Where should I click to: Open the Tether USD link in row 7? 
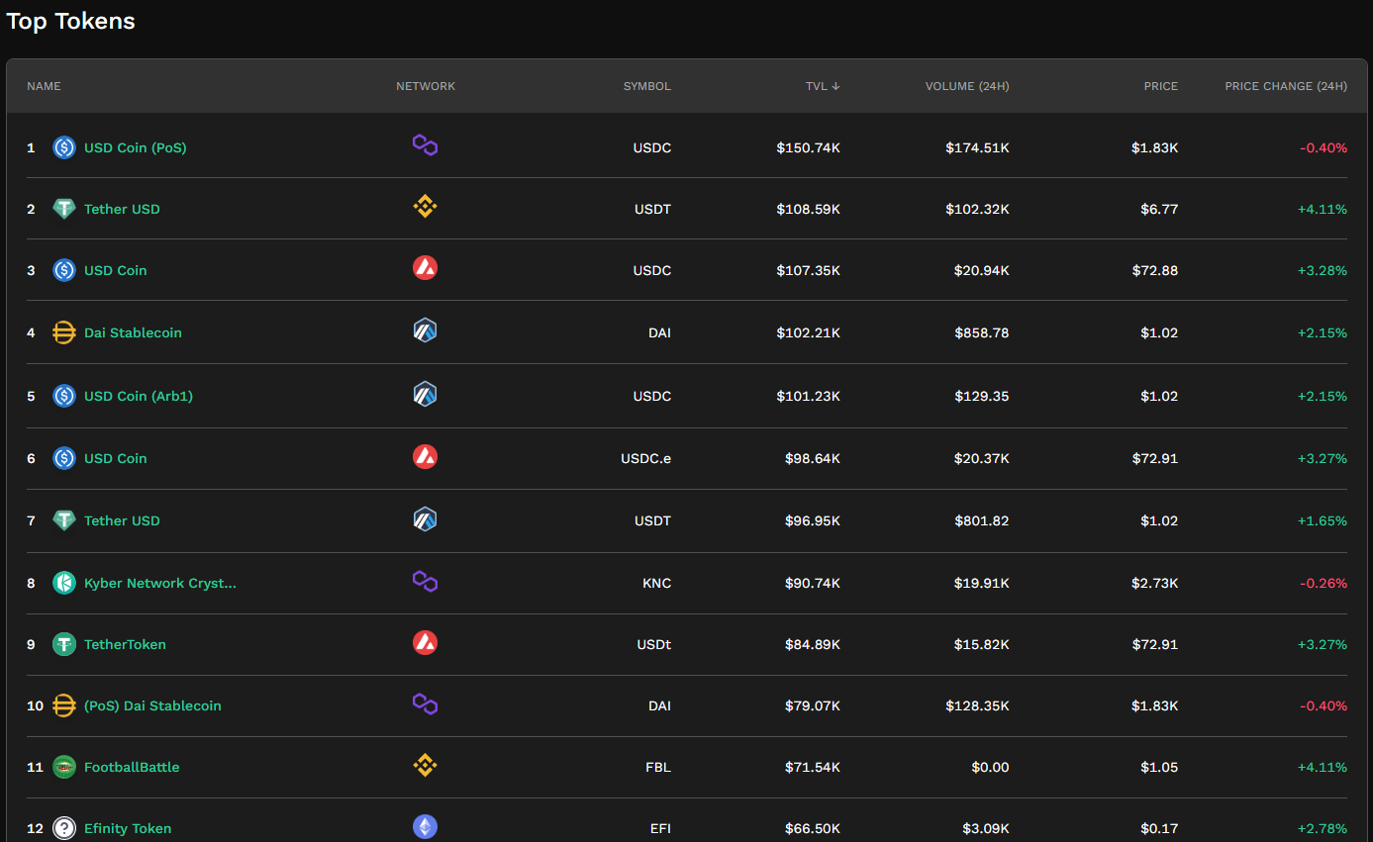(122, 520)
